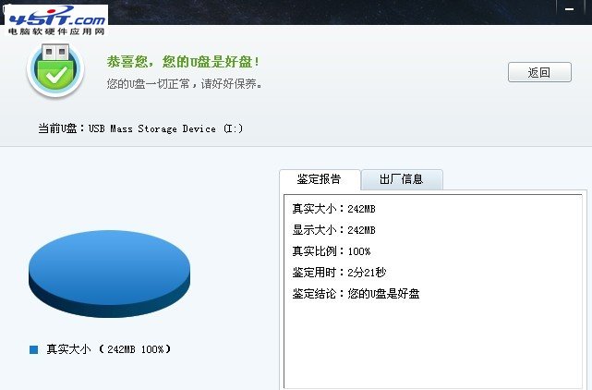Click the 返回 button
Viewport: 592px width, 390px height.
(539, 72)
